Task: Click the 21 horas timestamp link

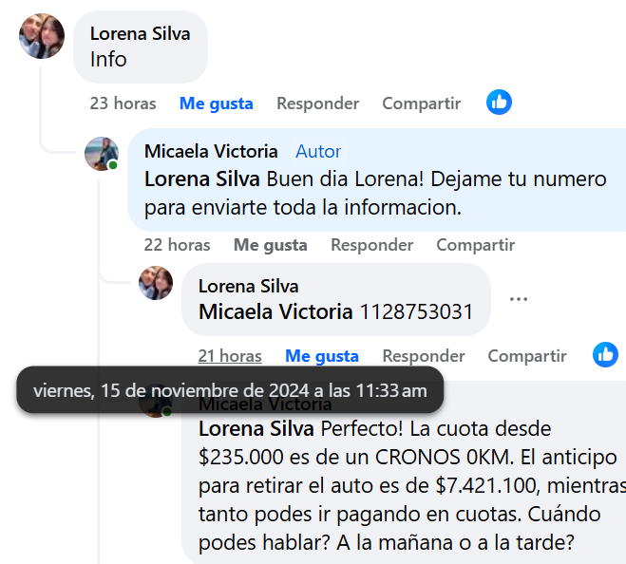Action: 230,356
